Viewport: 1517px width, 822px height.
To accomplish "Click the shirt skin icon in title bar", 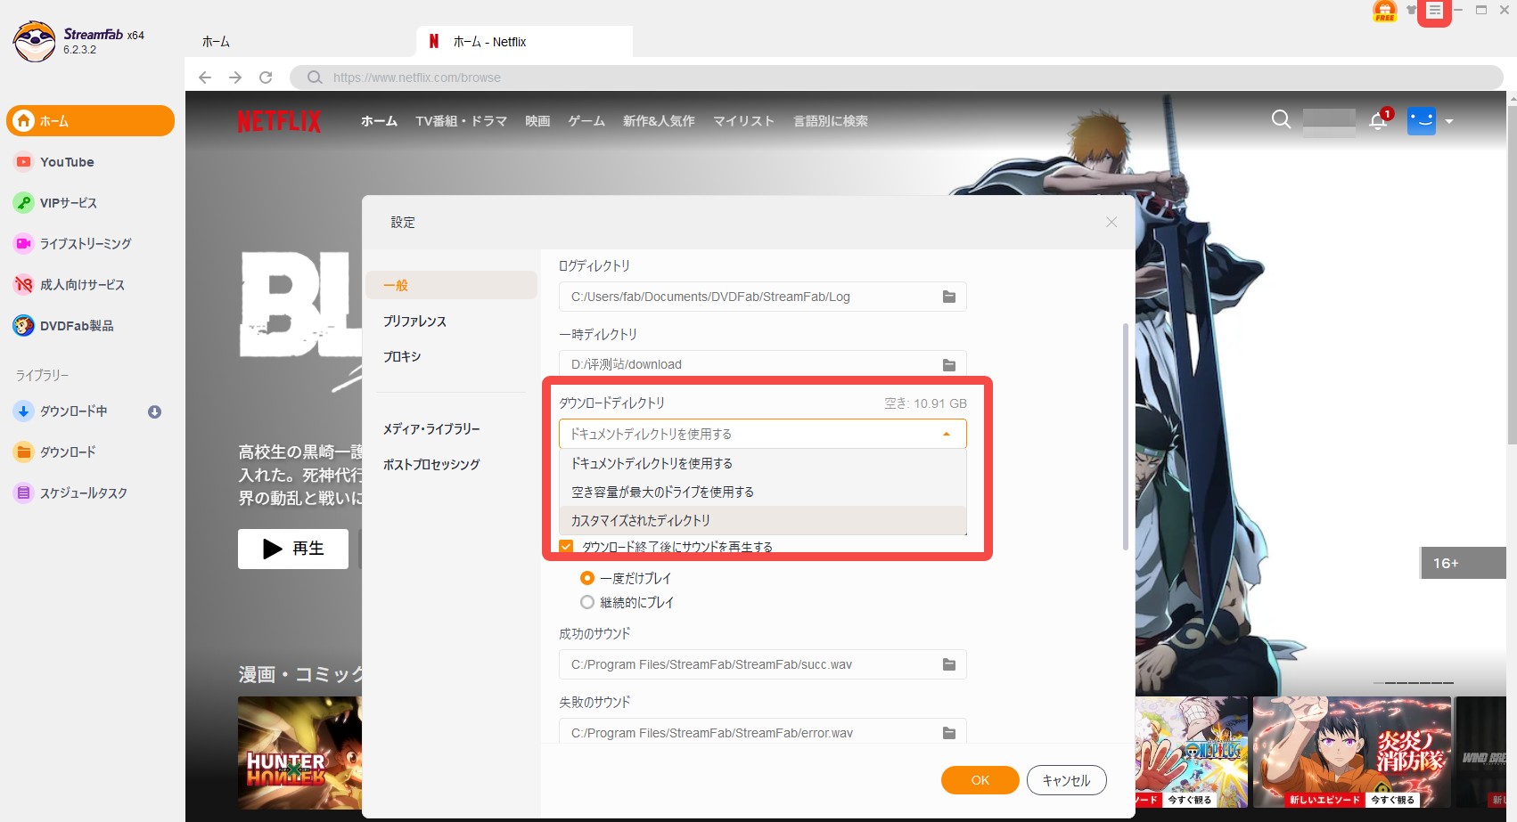I will (1411, 11).
